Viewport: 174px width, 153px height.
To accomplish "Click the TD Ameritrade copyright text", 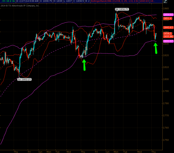I will click(20, 6).
